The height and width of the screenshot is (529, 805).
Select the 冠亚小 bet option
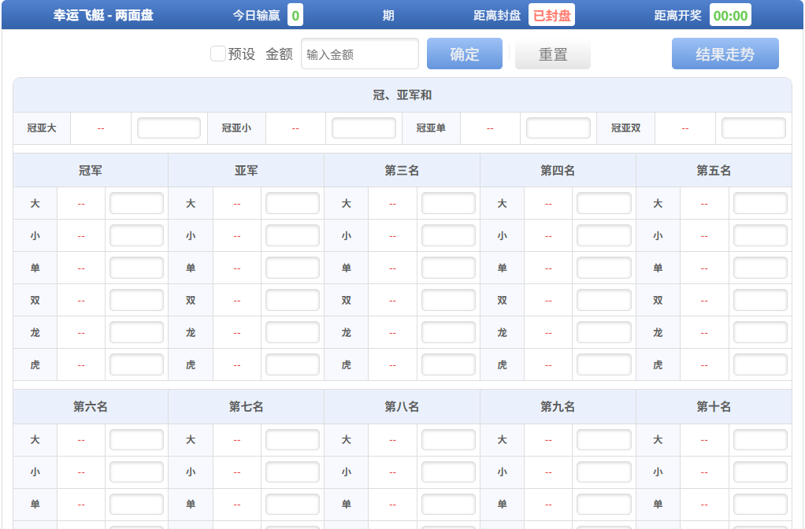pos(236,128)
